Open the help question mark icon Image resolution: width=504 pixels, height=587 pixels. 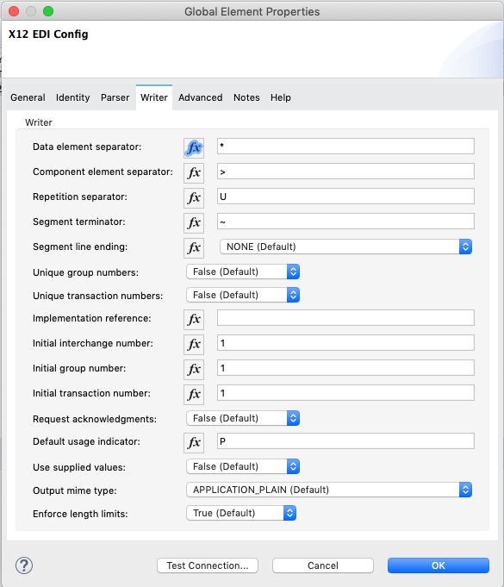click(x=24, y=565)
